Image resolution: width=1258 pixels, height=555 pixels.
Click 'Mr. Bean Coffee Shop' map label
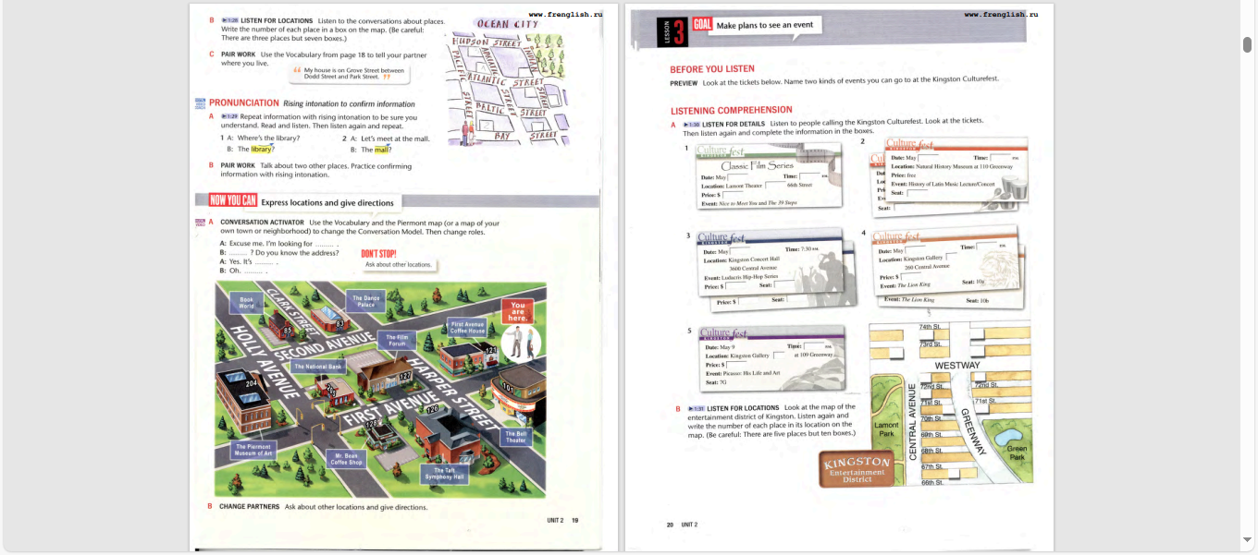tap(347, 459)
